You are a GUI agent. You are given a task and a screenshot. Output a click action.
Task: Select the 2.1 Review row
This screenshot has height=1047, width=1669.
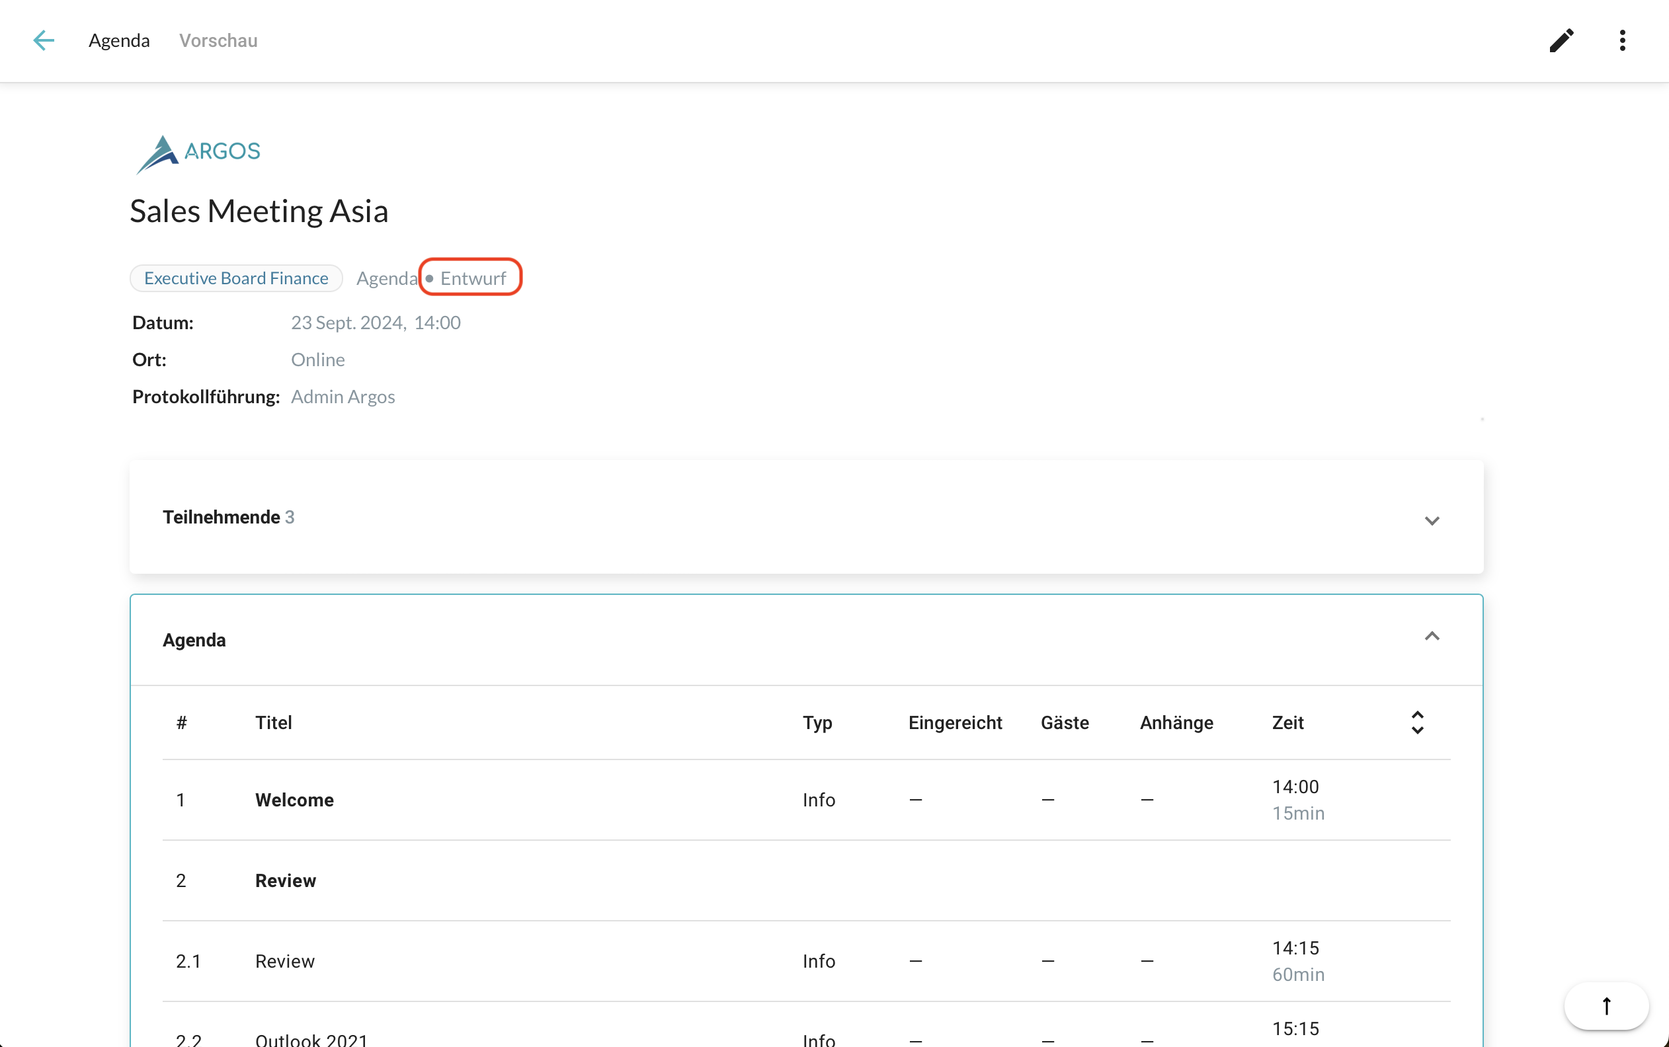pyautogui.click(x=284, y=961)
